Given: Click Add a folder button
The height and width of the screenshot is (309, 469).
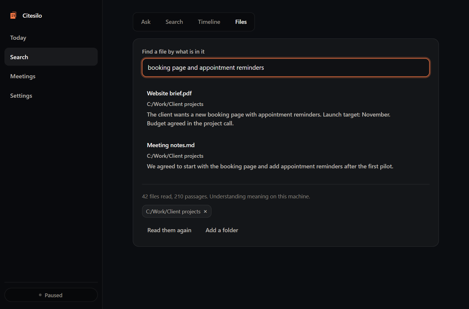Looking at the screenshot, I should tap(222, 230).
